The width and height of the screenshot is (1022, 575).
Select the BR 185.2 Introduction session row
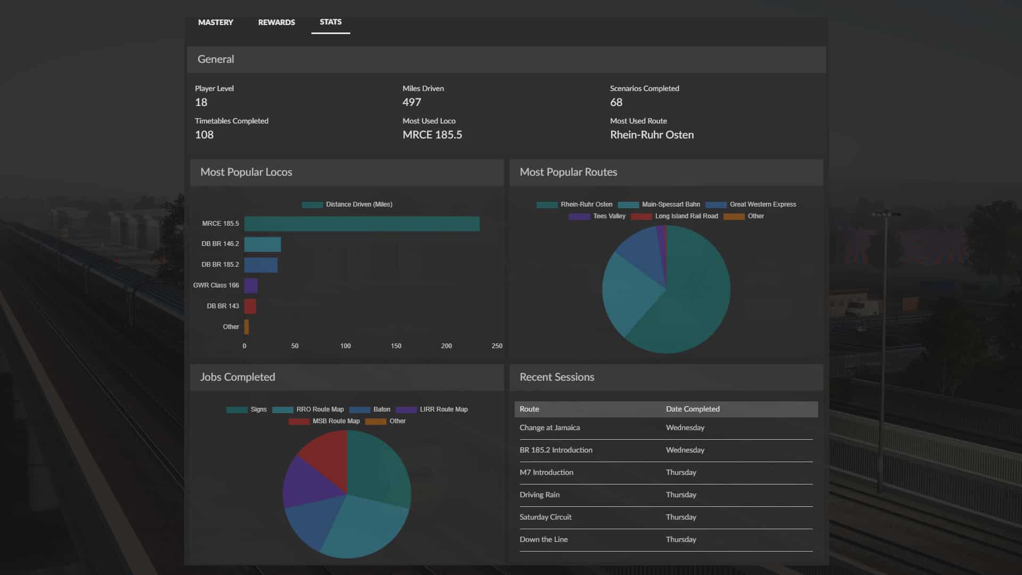coord(666,450)
